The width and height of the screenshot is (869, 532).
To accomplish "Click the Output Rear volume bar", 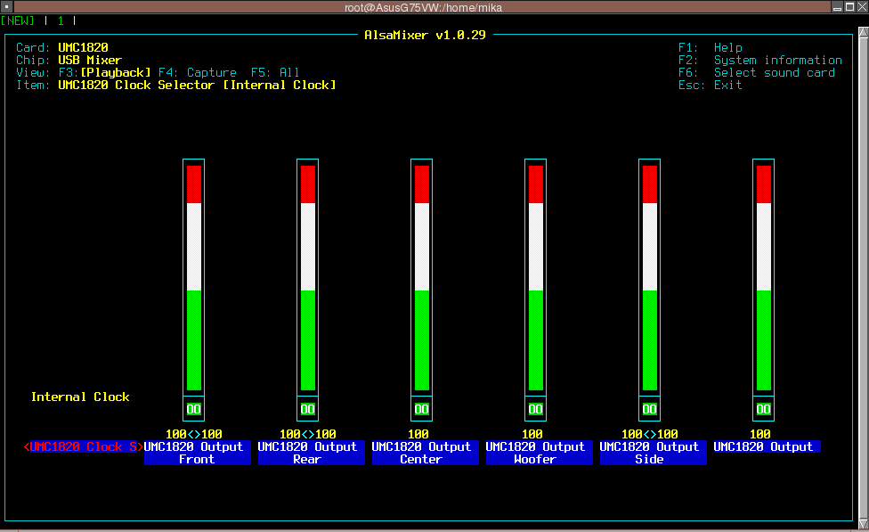I will [x=307, y=278].
